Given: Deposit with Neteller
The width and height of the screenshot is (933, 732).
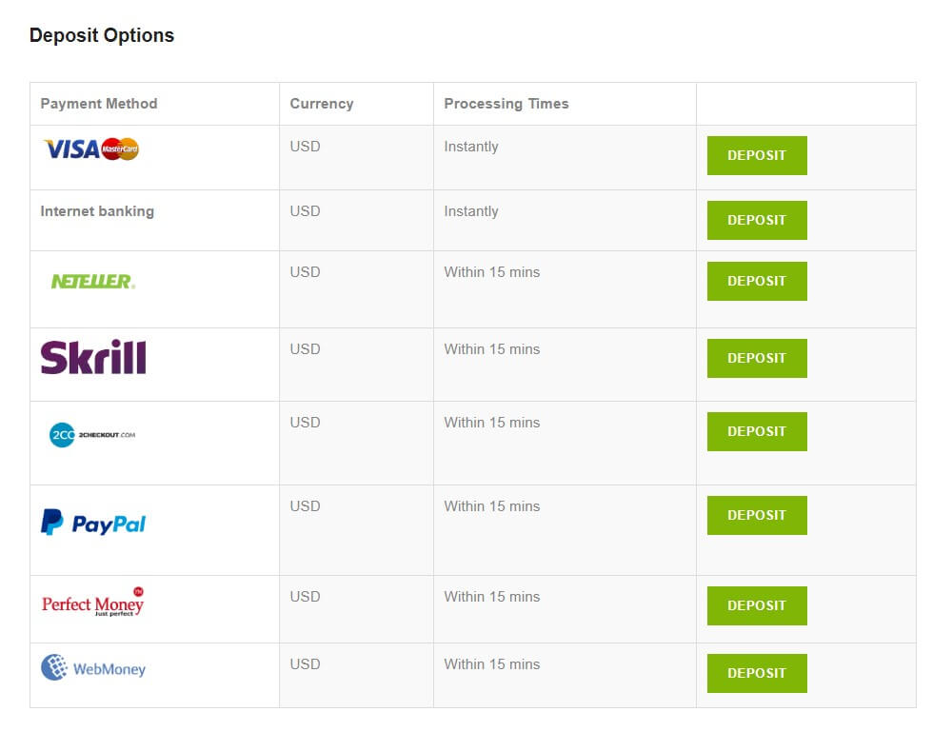Looking at the screenshot, I should [757, 281].
